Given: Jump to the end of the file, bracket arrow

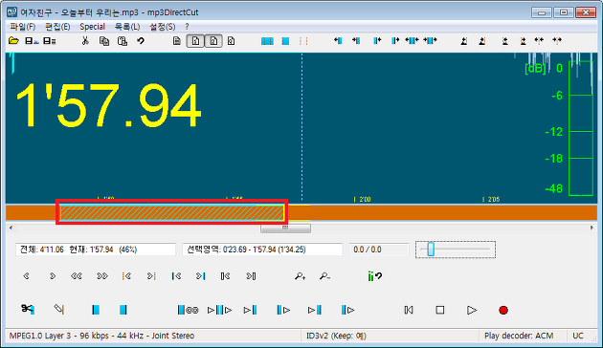Looking at the screenshot, I should pos(251,275).
